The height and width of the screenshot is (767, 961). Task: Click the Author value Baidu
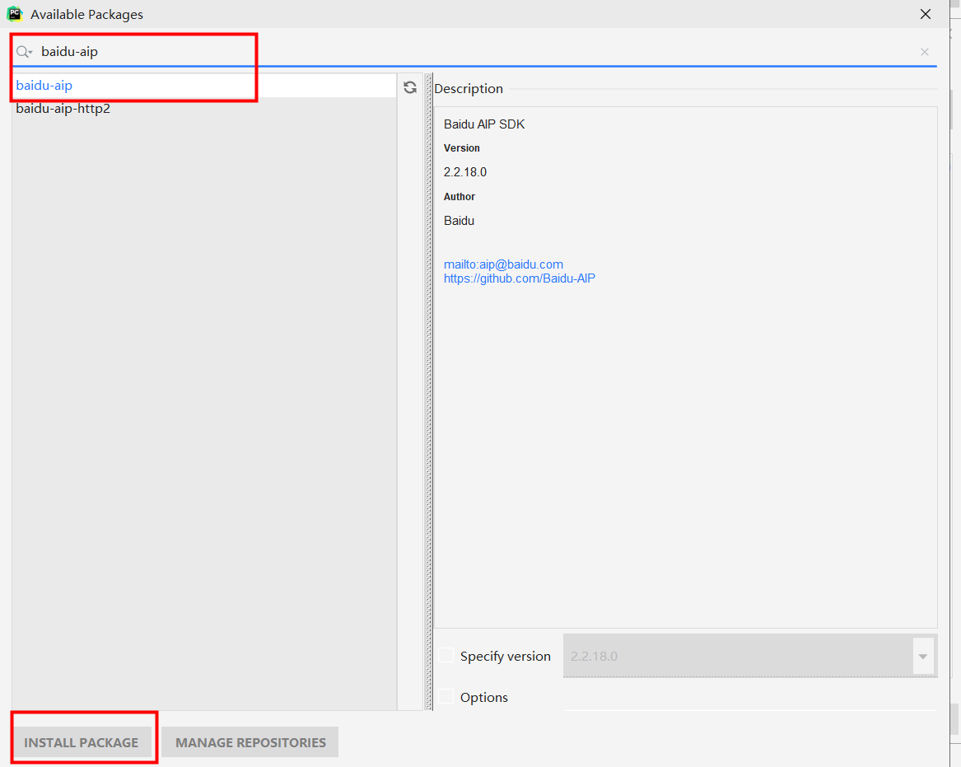(x=459, y=221)
